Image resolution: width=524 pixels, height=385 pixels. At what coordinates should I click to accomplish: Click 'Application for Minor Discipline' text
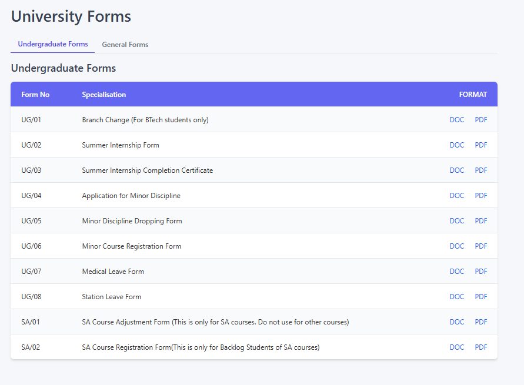(131, 196)
